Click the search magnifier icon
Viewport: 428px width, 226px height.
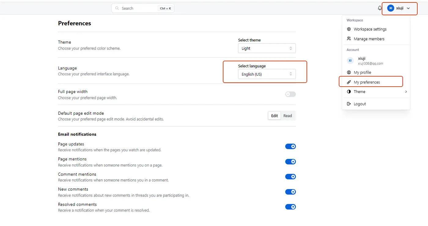tap(117, 8)
